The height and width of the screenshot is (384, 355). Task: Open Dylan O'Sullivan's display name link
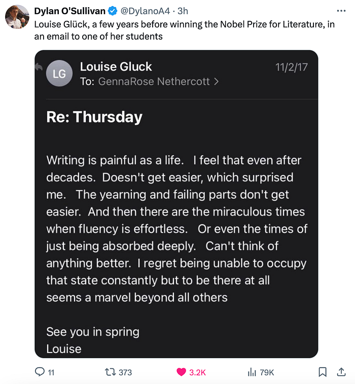(x=70, y=11)
